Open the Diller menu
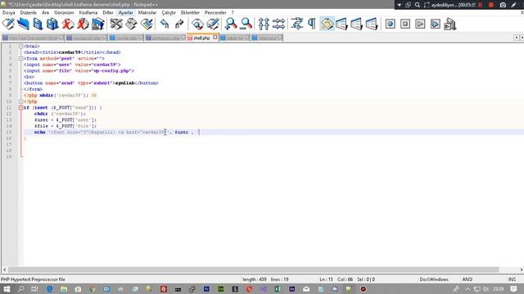This screenshot has height=294, width=524. pos(108,13)
